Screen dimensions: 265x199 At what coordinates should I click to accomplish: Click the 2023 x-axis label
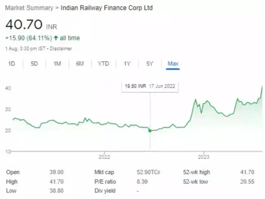click(204, 157)
